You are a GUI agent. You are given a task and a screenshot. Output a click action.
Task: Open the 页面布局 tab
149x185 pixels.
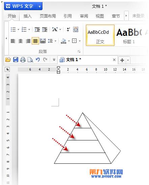point(48,16)
